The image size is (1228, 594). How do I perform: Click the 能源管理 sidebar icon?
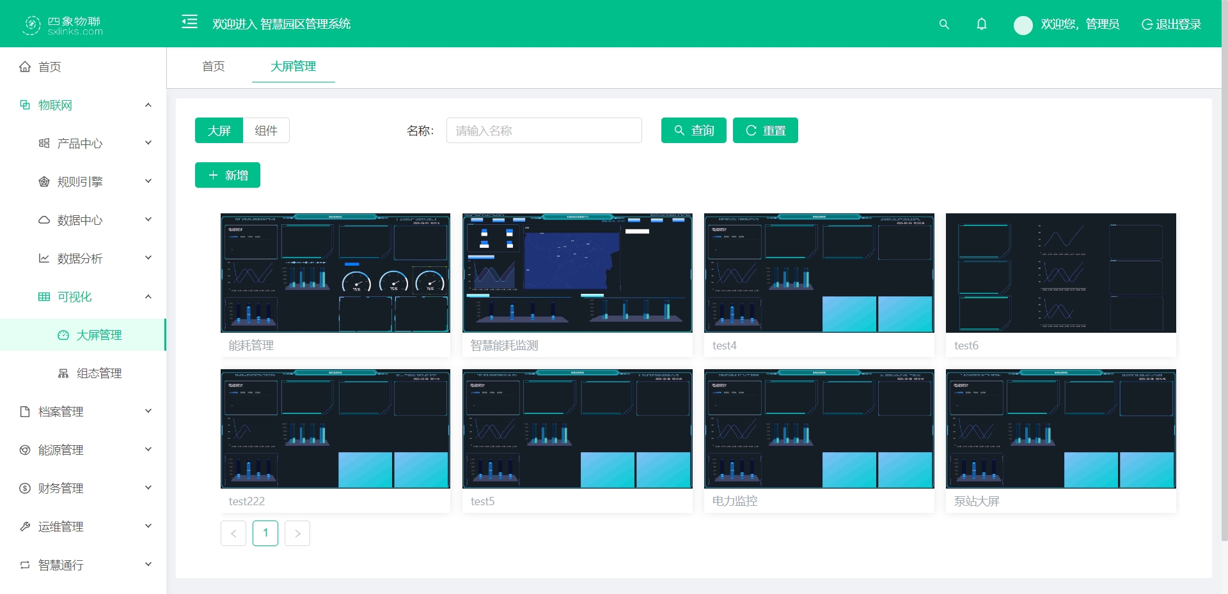pyautogui.click(x=25, y=450)
